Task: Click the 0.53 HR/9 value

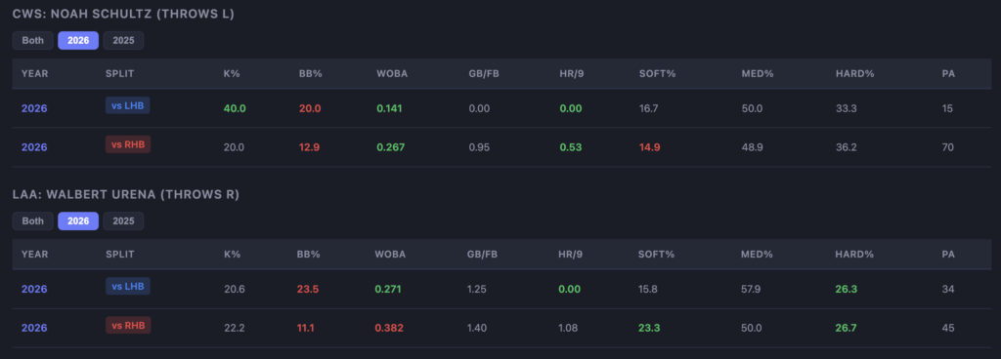Action: (x=571, y=147)
